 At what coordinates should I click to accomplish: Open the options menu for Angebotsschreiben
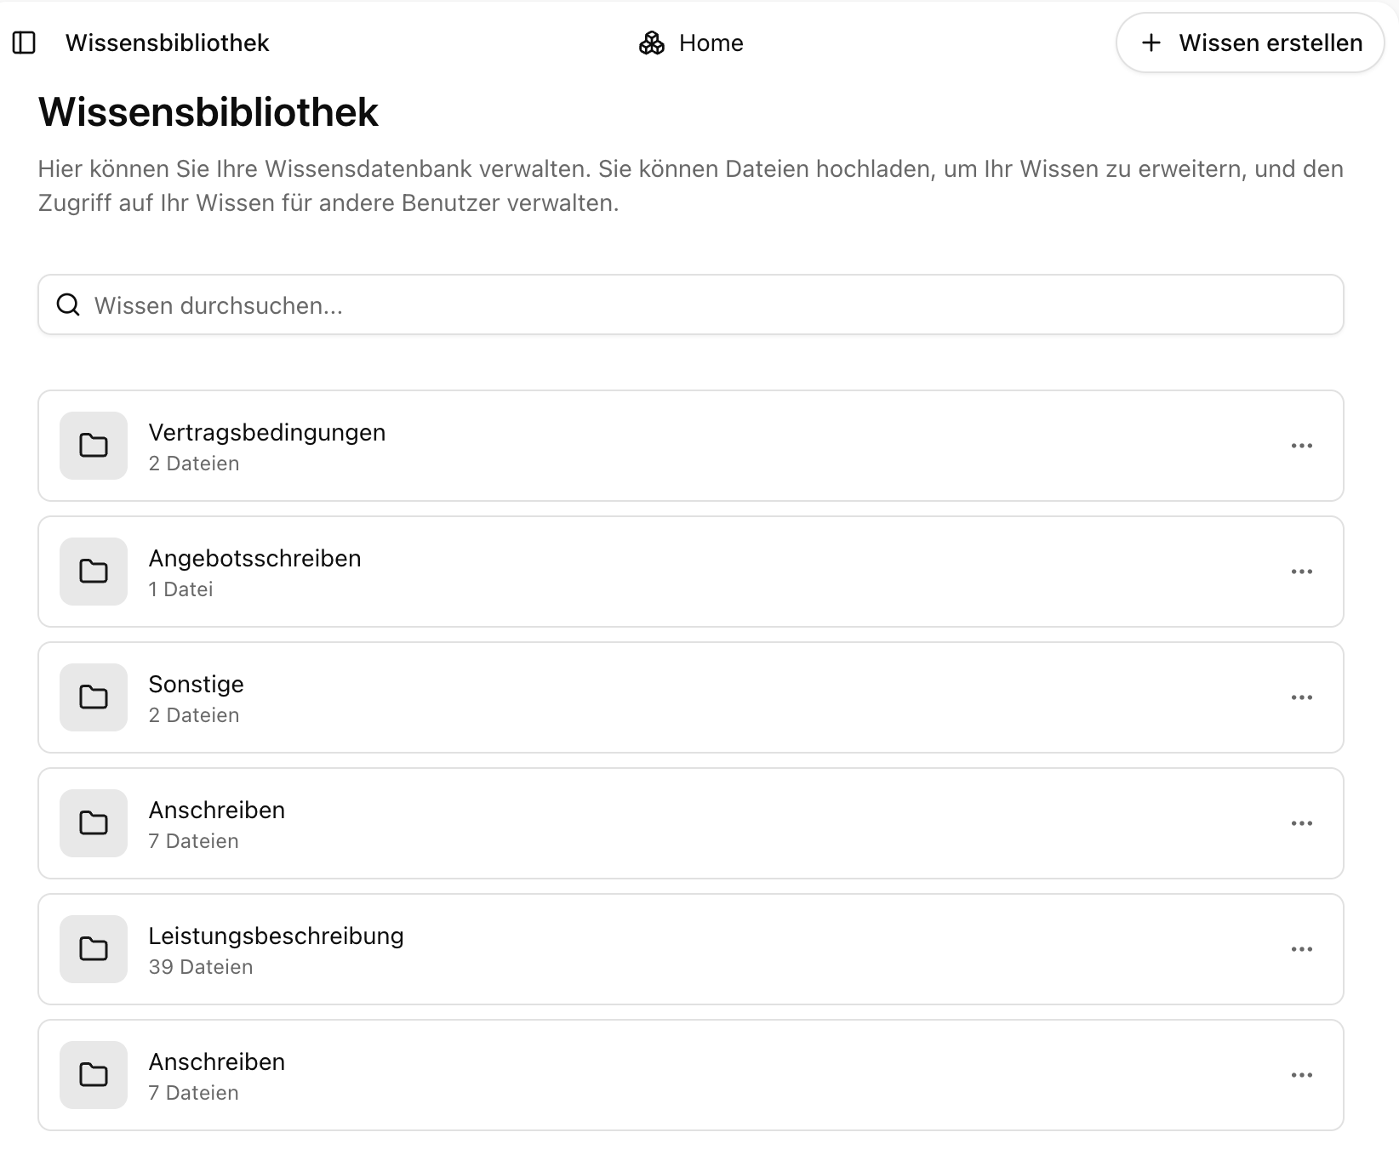[x=1301, y=571]
